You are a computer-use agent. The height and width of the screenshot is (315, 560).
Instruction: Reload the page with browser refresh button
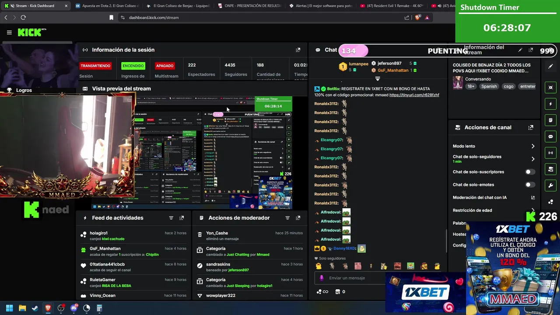coord(23,17)
